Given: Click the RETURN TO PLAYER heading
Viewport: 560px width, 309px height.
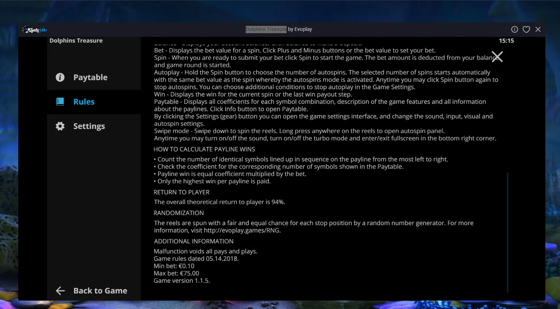Looking at the screenshot, I should (181, 192).
